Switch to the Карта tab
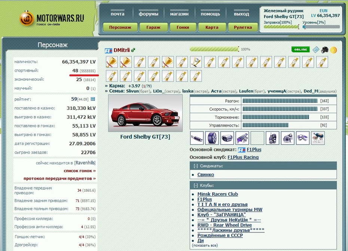This screenshot has height=251, width=348. tap(212, 27)
